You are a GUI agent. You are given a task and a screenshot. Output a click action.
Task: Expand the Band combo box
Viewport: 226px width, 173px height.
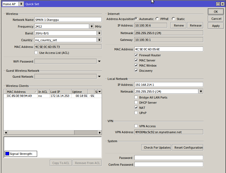click(x=99, y=32)
